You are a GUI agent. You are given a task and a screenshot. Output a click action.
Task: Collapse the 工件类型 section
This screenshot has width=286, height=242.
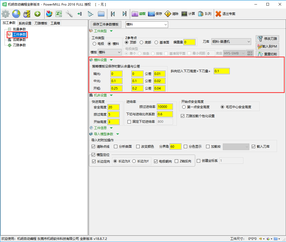tap(111, 31)
